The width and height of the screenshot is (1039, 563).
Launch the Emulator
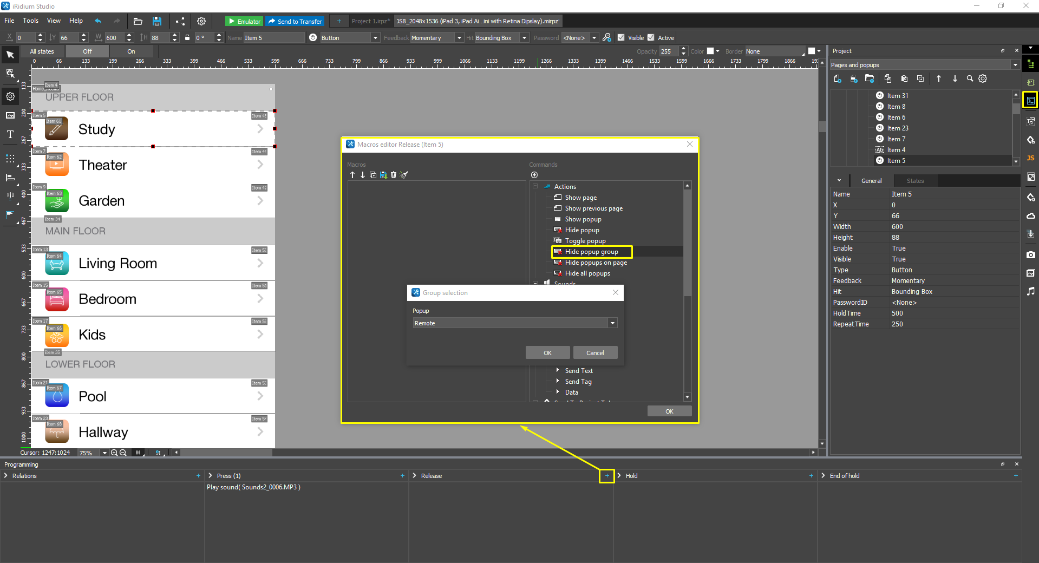tap(244, 21)
